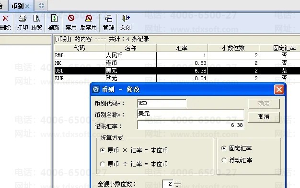Image resolution: width=300 pixels, height=188 pixels.
Task: Click the 禁用 disable icon
Action: tap(71, 18)
